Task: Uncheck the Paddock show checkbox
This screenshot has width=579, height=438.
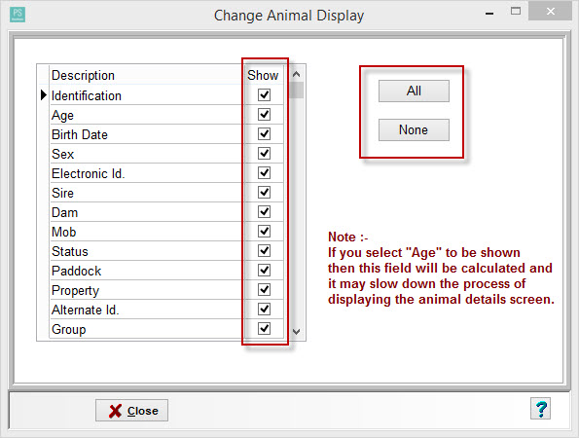Action: point(264,271)
